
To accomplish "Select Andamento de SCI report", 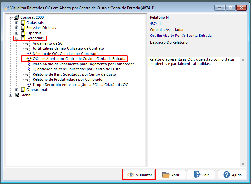I will [x=48, y=43].
